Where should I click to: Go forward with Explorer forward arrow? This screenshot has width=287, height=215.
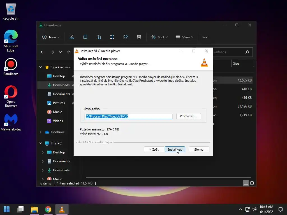[x=52, y=52]
